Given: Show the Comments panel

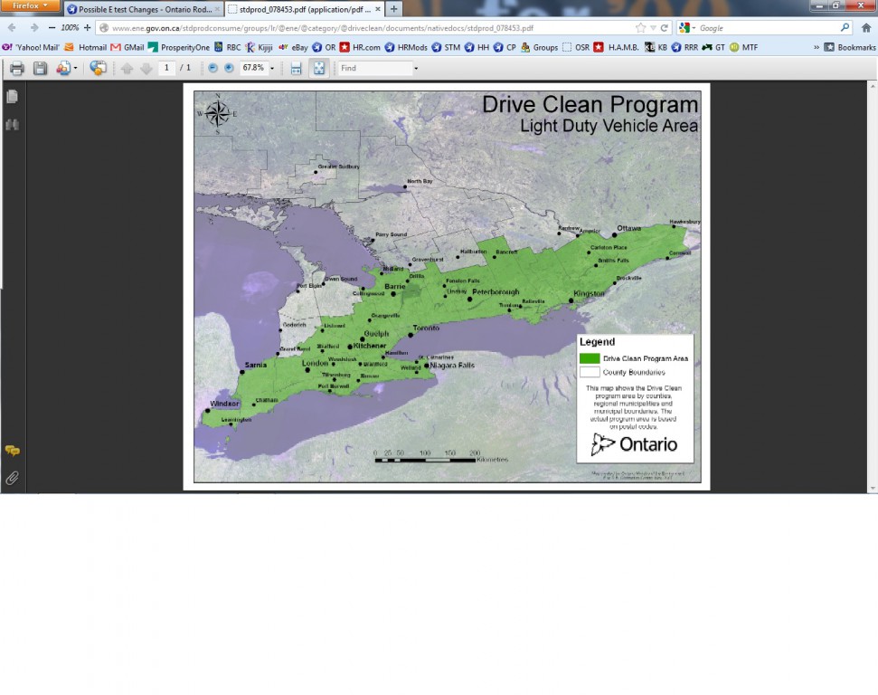Looking at the screenshot, I should pyautogui.click(x=12, y=451).
